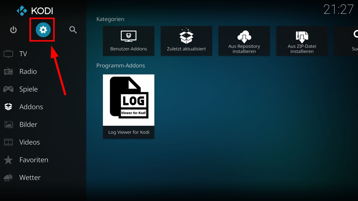
Task: Click the Zuletzt aktualisiert sparkling box icon
Action: (186, 35)
